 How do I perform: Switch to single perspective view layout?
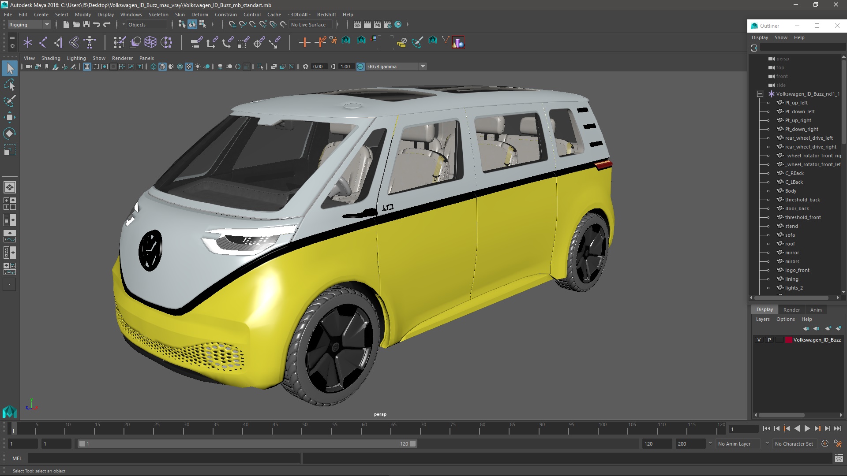10,187
